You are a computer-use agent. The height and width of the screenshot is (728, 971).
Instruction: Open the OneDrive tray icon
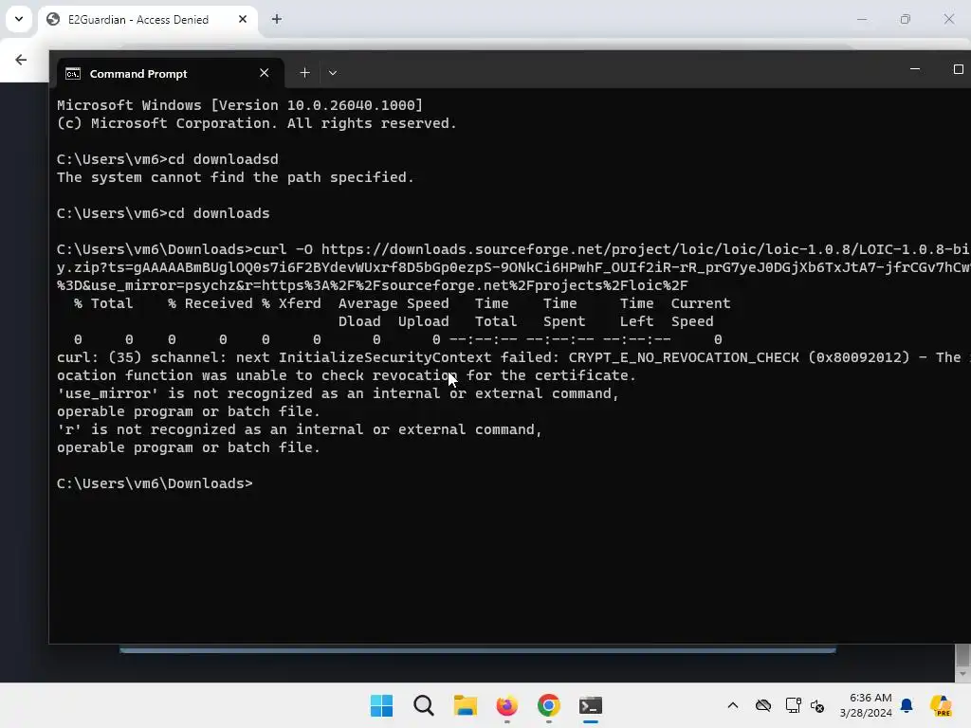pyautogui.click(x=763, y=705)
